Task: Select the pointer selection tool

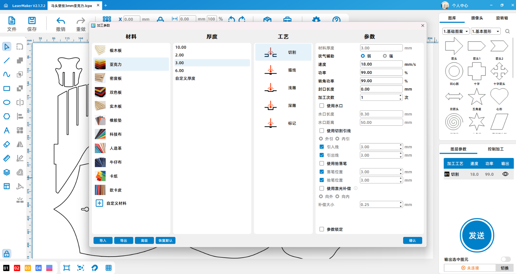Action: 6,46
